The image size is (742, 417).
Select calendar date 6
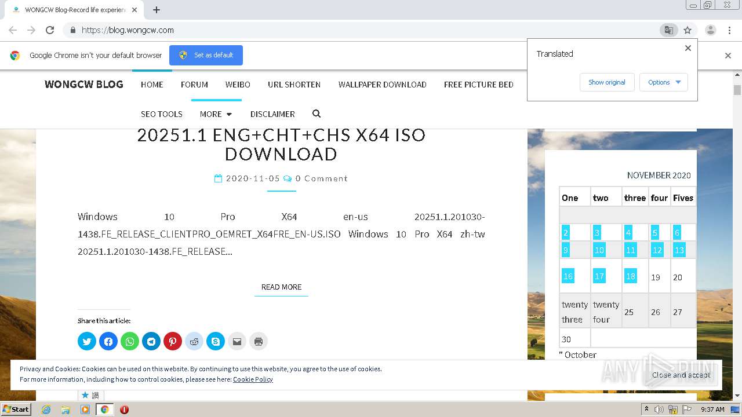point(677,233)
